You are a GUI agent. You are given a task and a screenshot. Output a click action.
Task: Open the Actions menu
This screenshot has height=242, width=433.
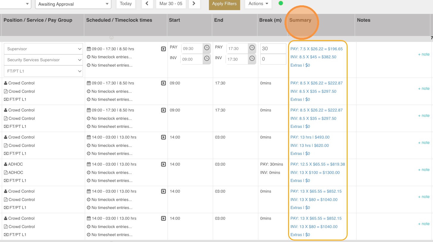[258, 4]
